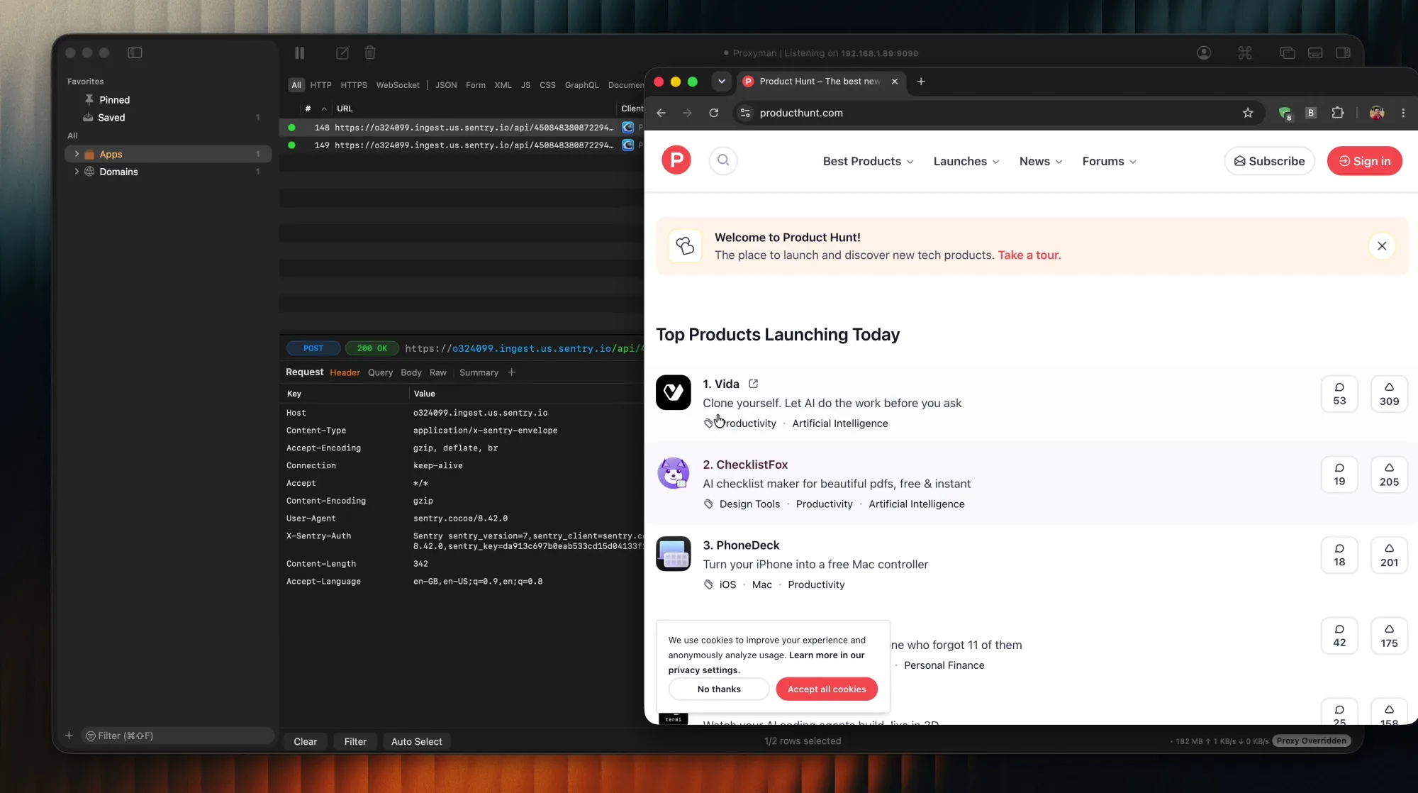Select request row 149 in Proxyman
This screenshot has width=1418, height=793.
(461, 145)
